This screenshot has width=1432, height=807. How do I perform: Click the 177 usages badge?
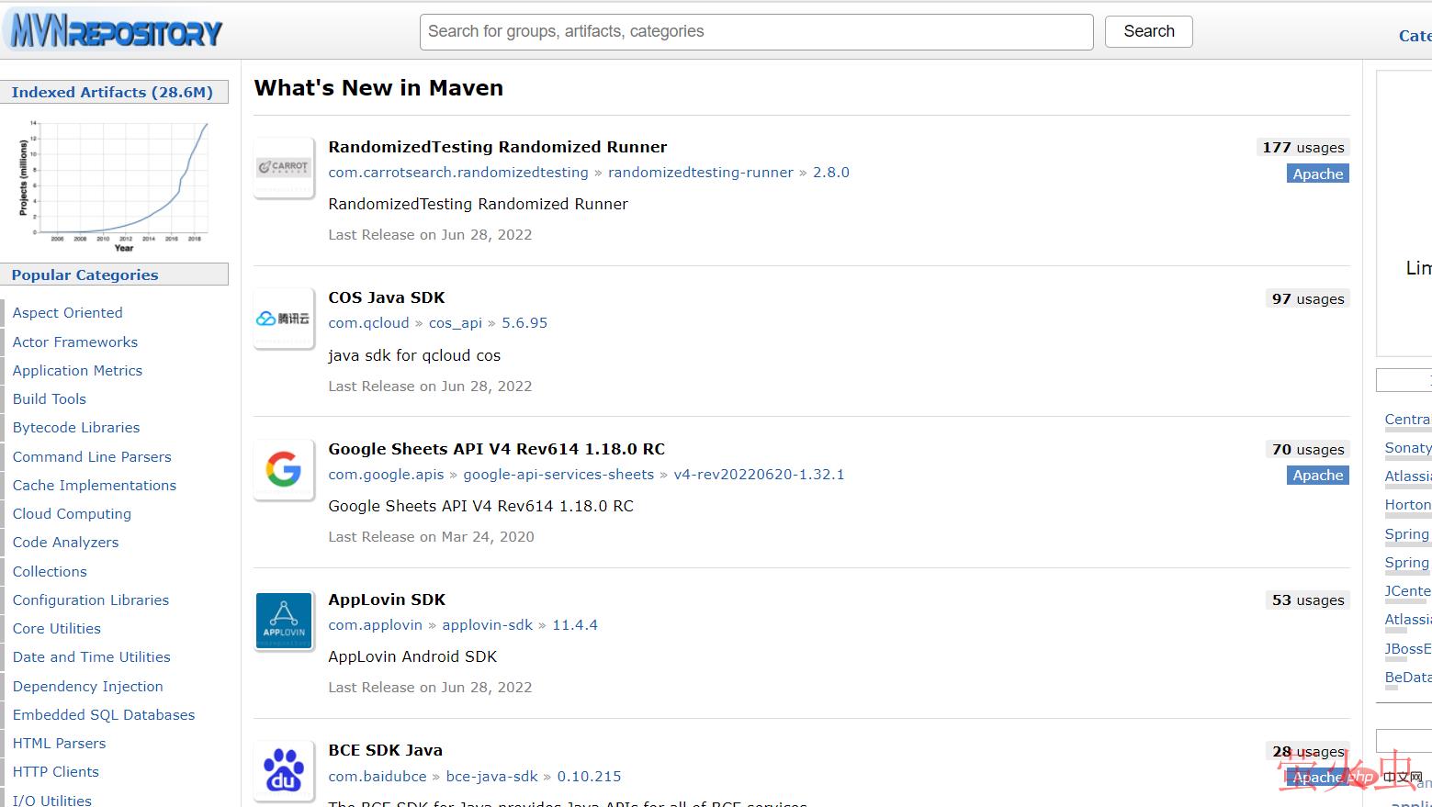click(1302, 148)
